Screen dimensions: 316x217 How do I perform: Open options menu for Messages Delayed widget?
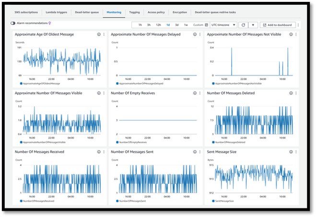tap(200, 34)
